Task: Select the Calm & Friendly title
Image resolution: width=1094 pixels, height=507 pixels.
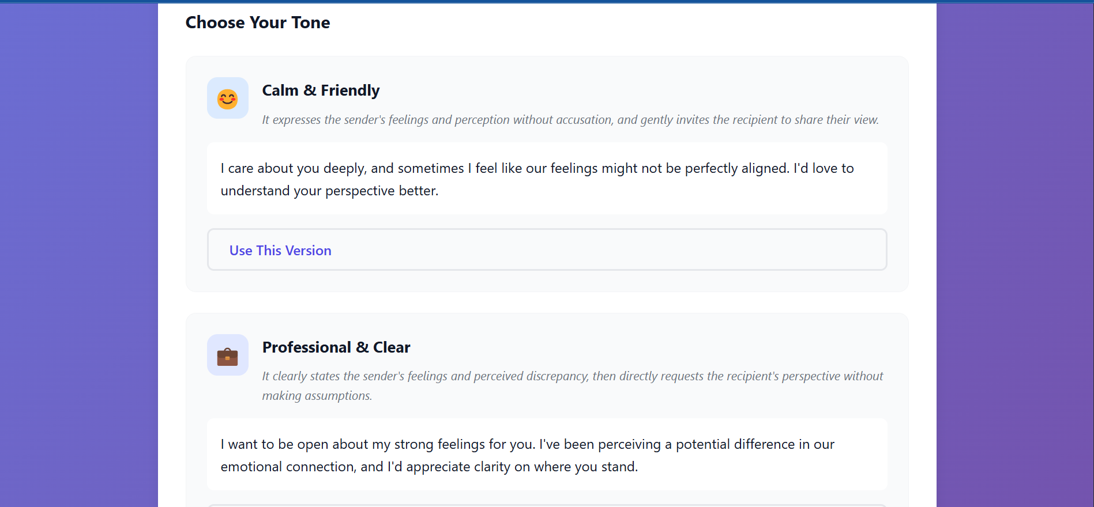Action: pos(320,90)
